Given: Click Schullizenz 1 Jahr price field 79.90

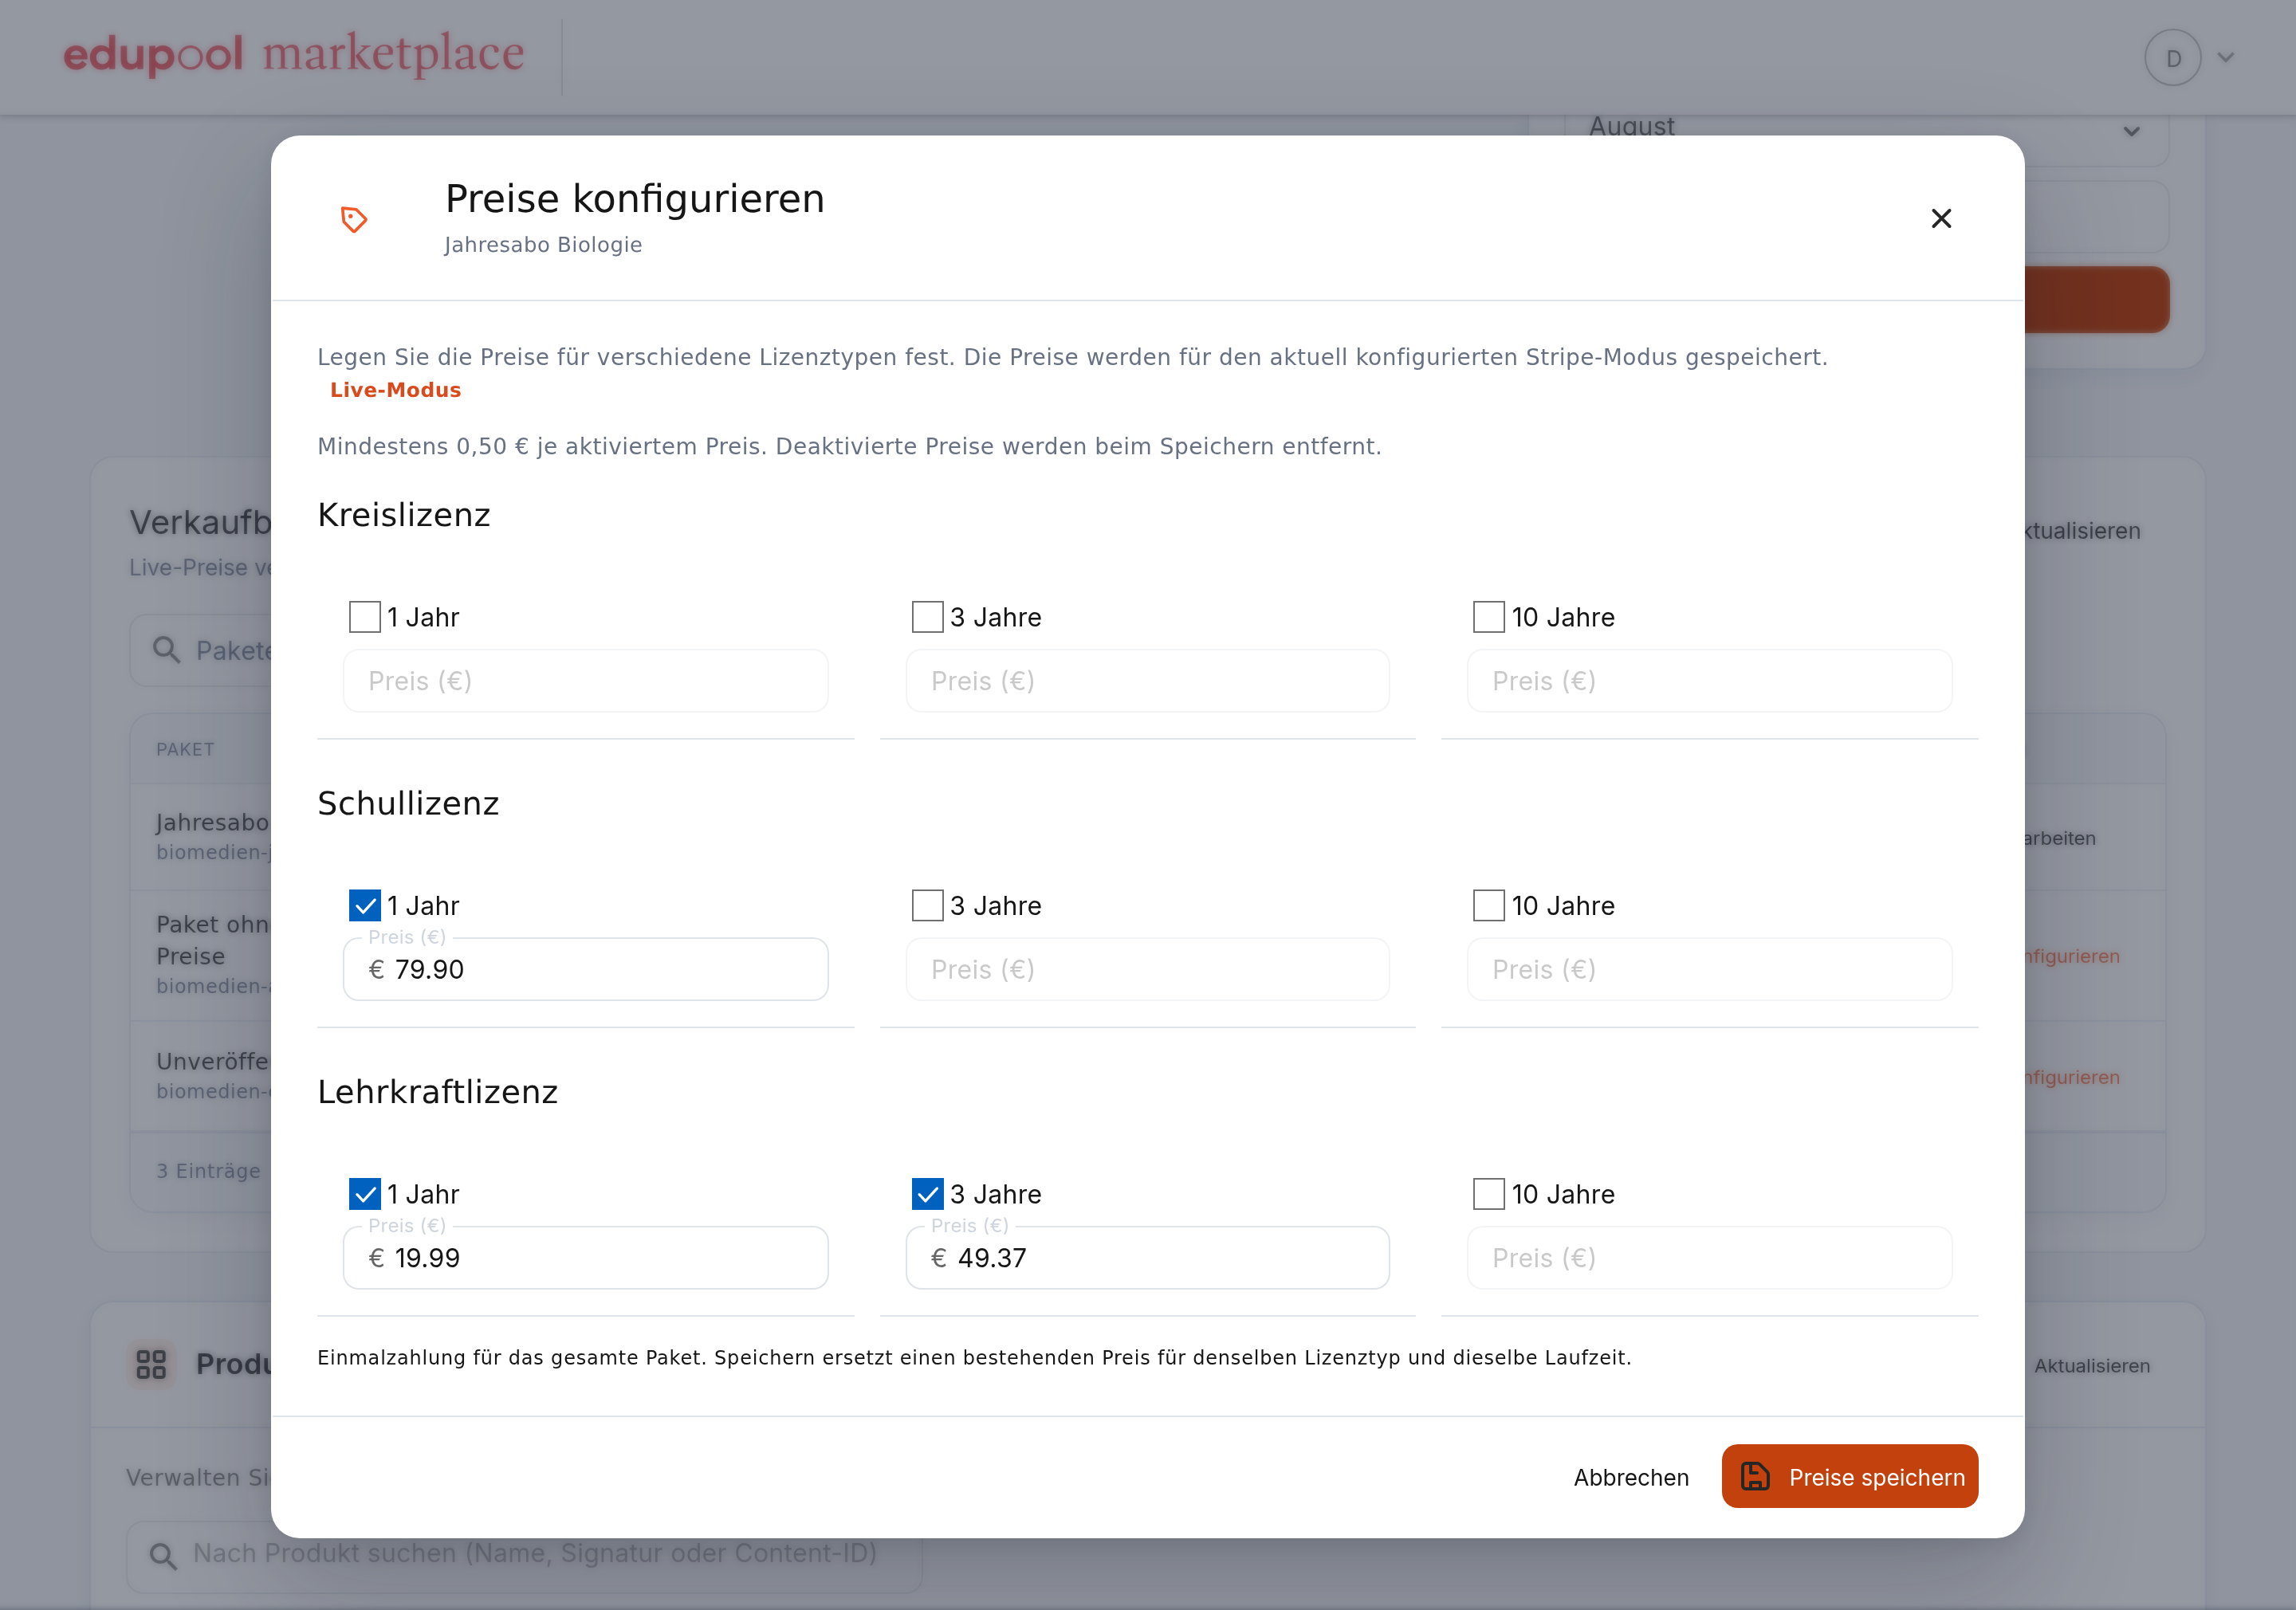Looking at the screenshot, I should [585, 969].
